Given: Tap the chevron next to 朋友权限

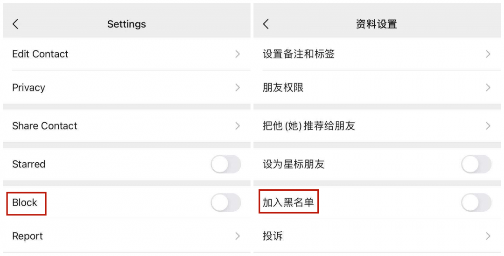Looking at the screenshot, I should (488, 88).
